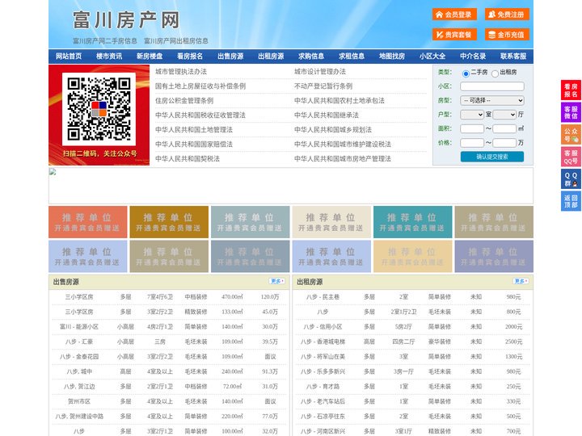Click the QQ群 sidebar icon

571,179
